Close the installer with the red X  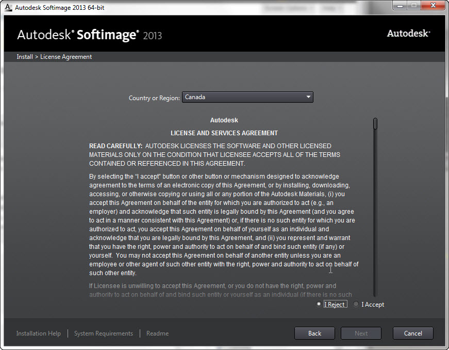[x=431, y=6]
